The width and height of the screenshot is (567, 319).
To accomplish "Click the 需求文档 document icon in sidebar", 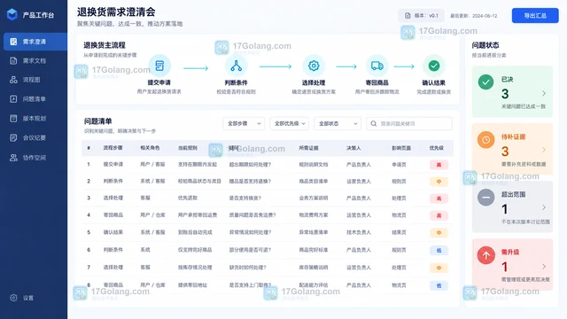I will [13, 61].
